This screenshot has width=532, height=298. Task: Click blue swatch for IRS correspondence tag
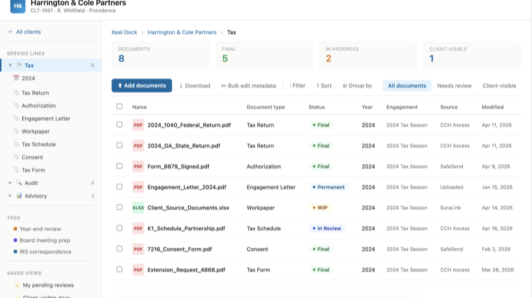[x=15, y=251]
